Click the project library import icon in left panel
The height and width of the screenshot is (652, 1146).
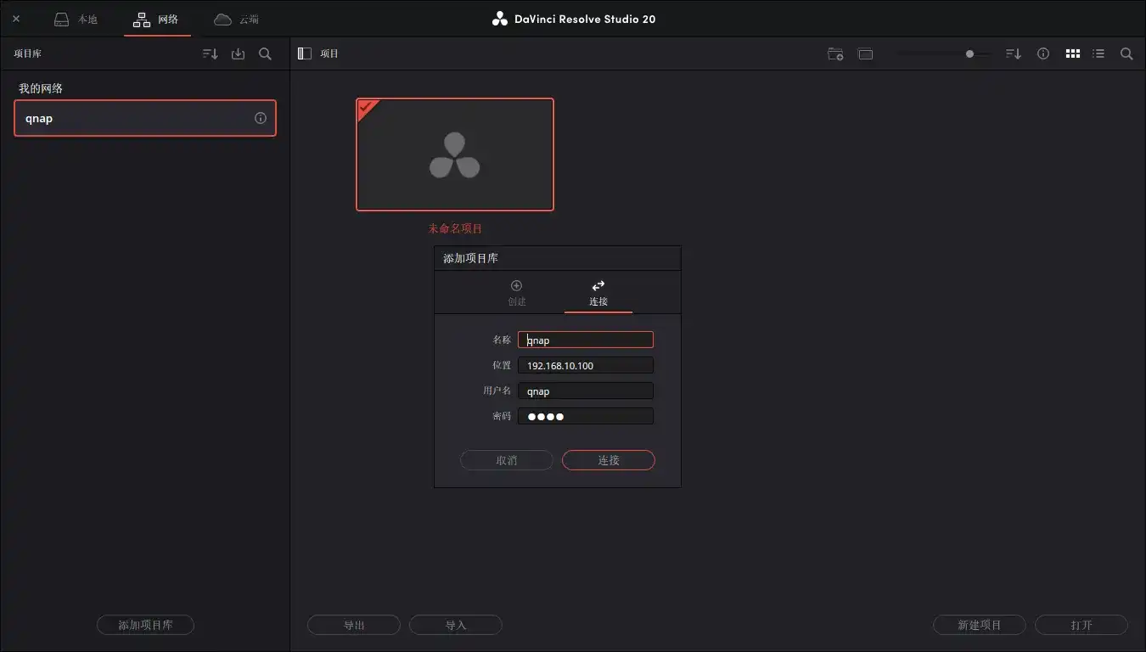[x=238, y=53]
